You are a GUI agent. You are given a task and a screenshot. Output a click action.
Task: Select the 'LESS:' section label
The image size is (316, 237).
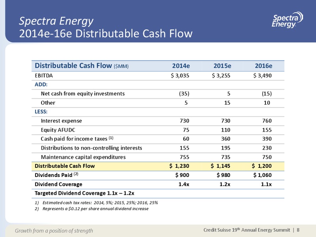[41, 112]
